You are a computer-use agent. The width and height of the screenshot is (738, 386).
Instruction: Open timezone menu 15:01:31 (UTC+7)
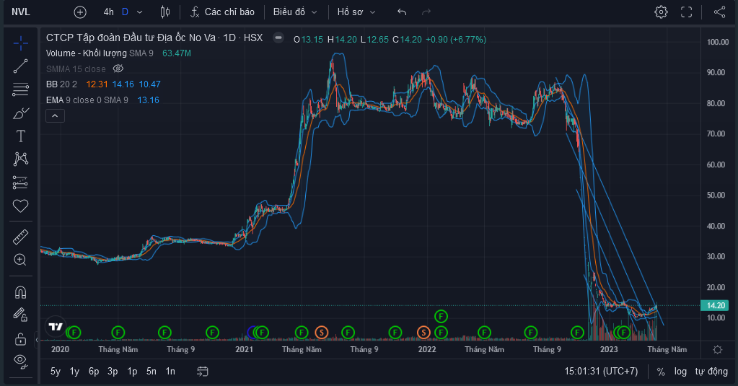tap(601, 372)
